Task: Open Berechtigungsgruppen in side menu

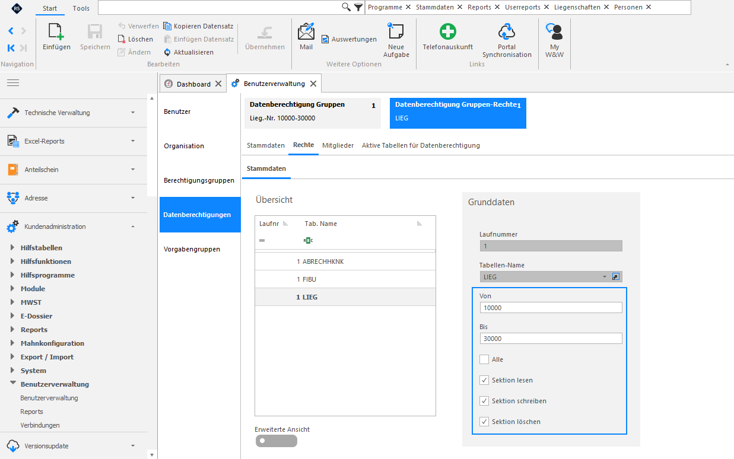Action: tap(199, 180)
